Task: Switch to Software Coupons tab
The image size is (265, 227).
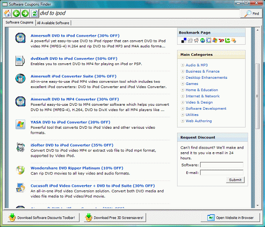Action: 19,23
